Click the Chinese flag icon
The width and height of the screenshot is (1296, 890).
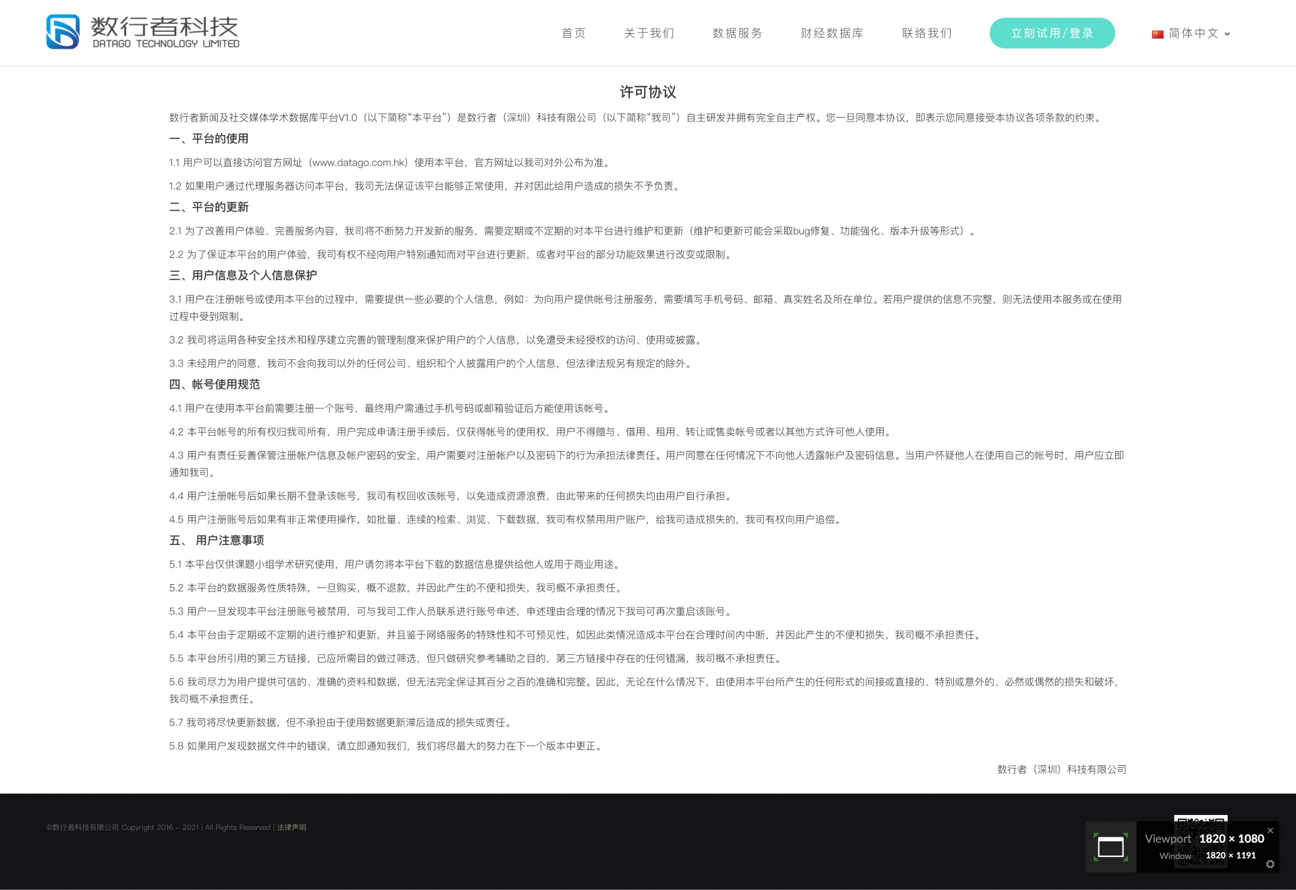click(x=1158, y=34)
